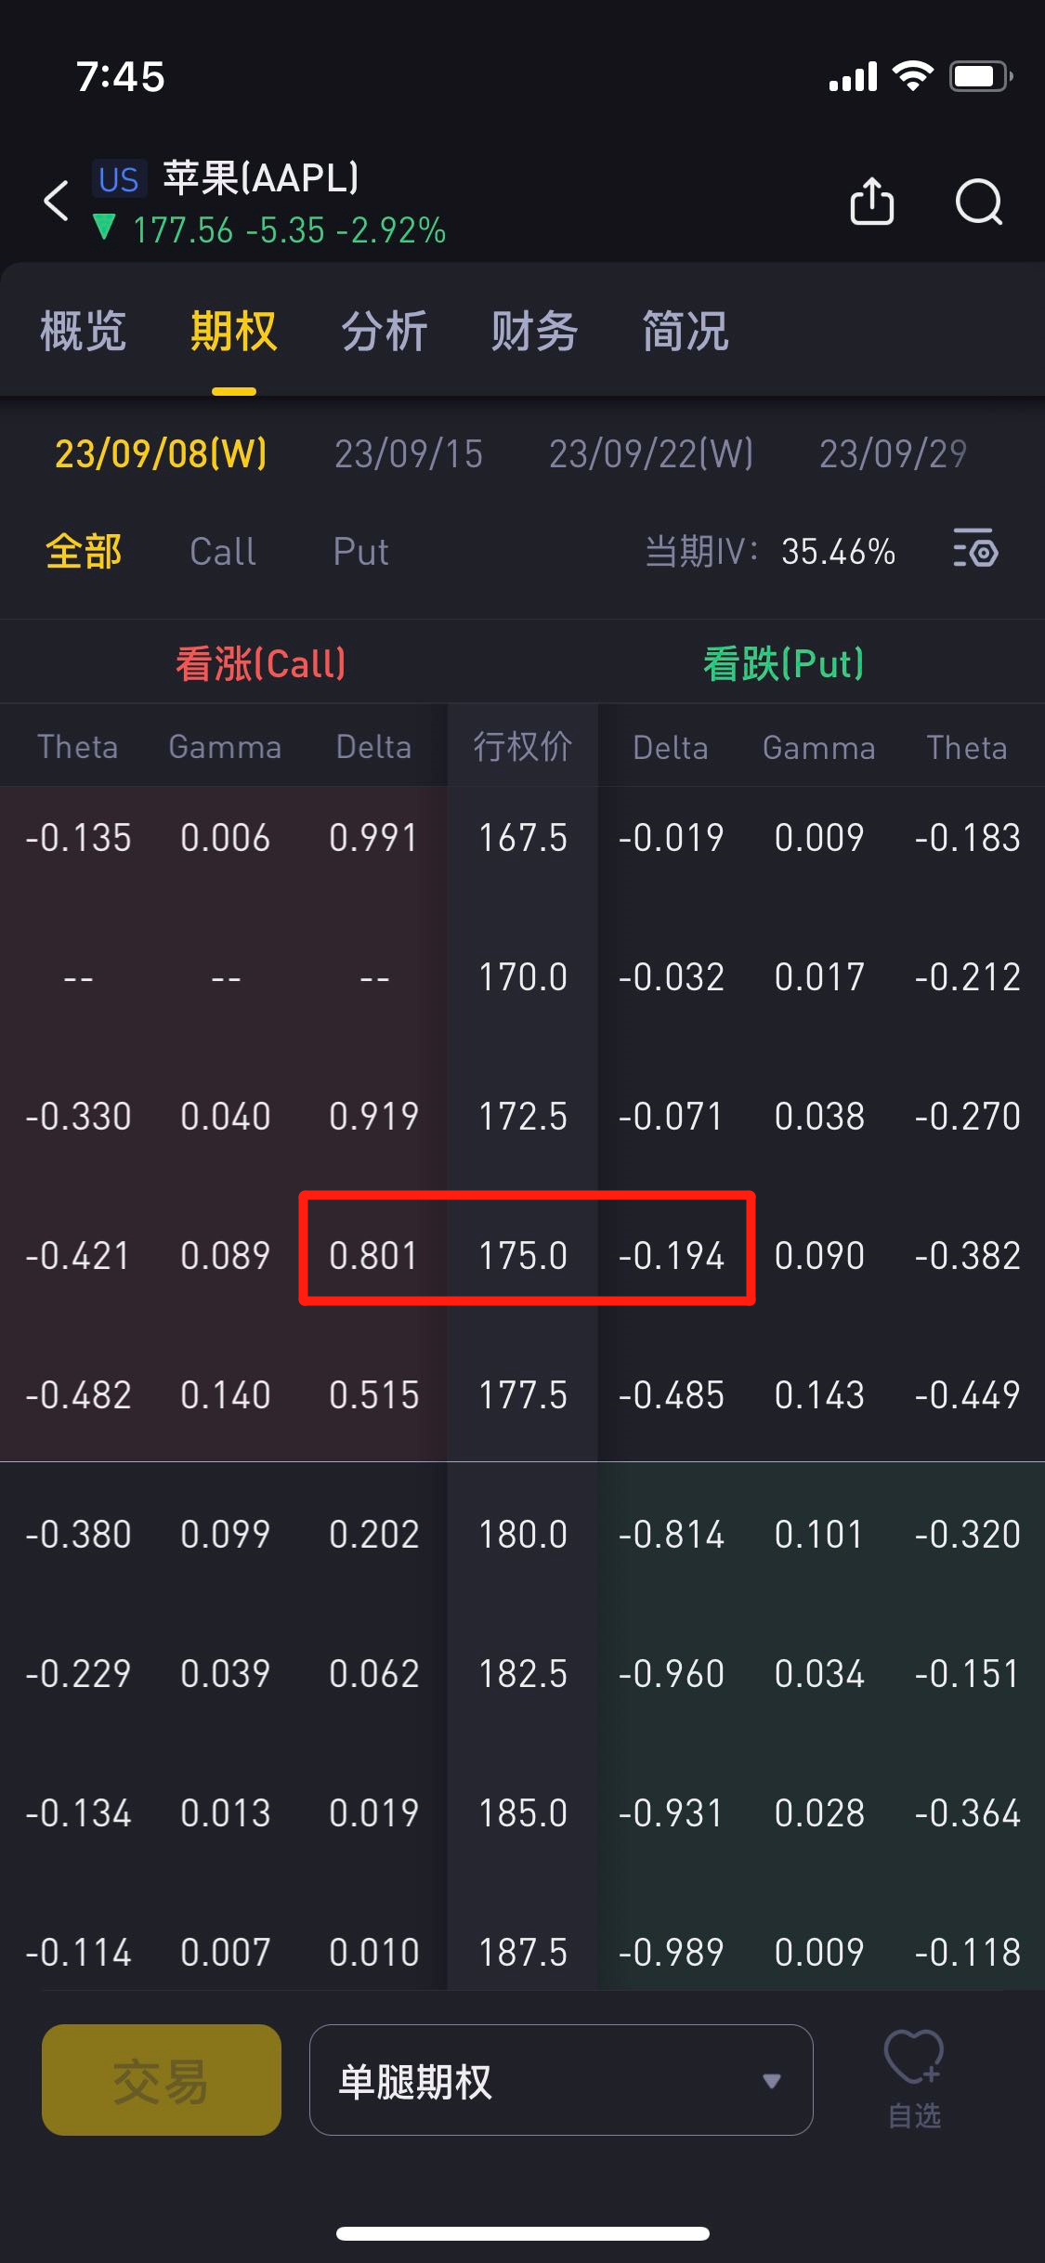Tap the US market badge

[119, 179]
